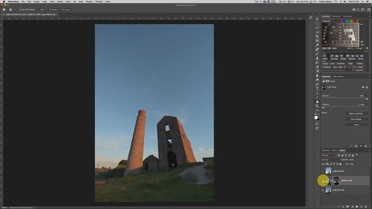Select the Hand tool in toolbar
This screenshot has width=372, height=209.
point(317,102)
